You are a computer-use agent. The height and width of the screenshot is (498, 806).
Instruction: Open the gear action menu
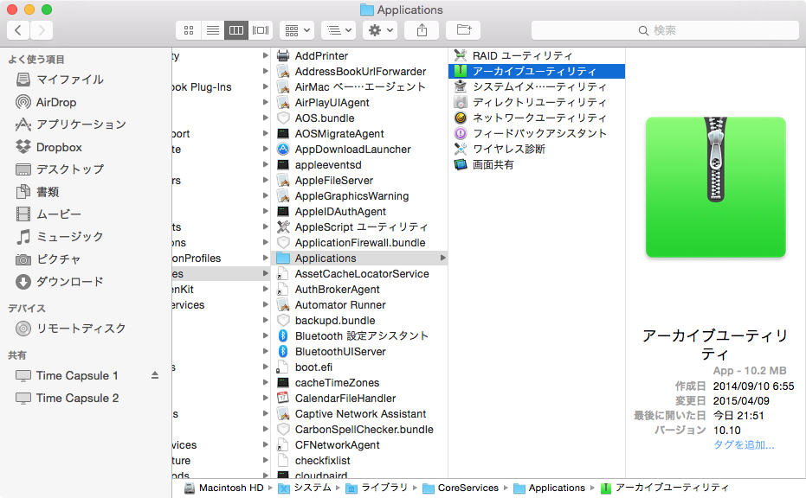click(380, 30)
